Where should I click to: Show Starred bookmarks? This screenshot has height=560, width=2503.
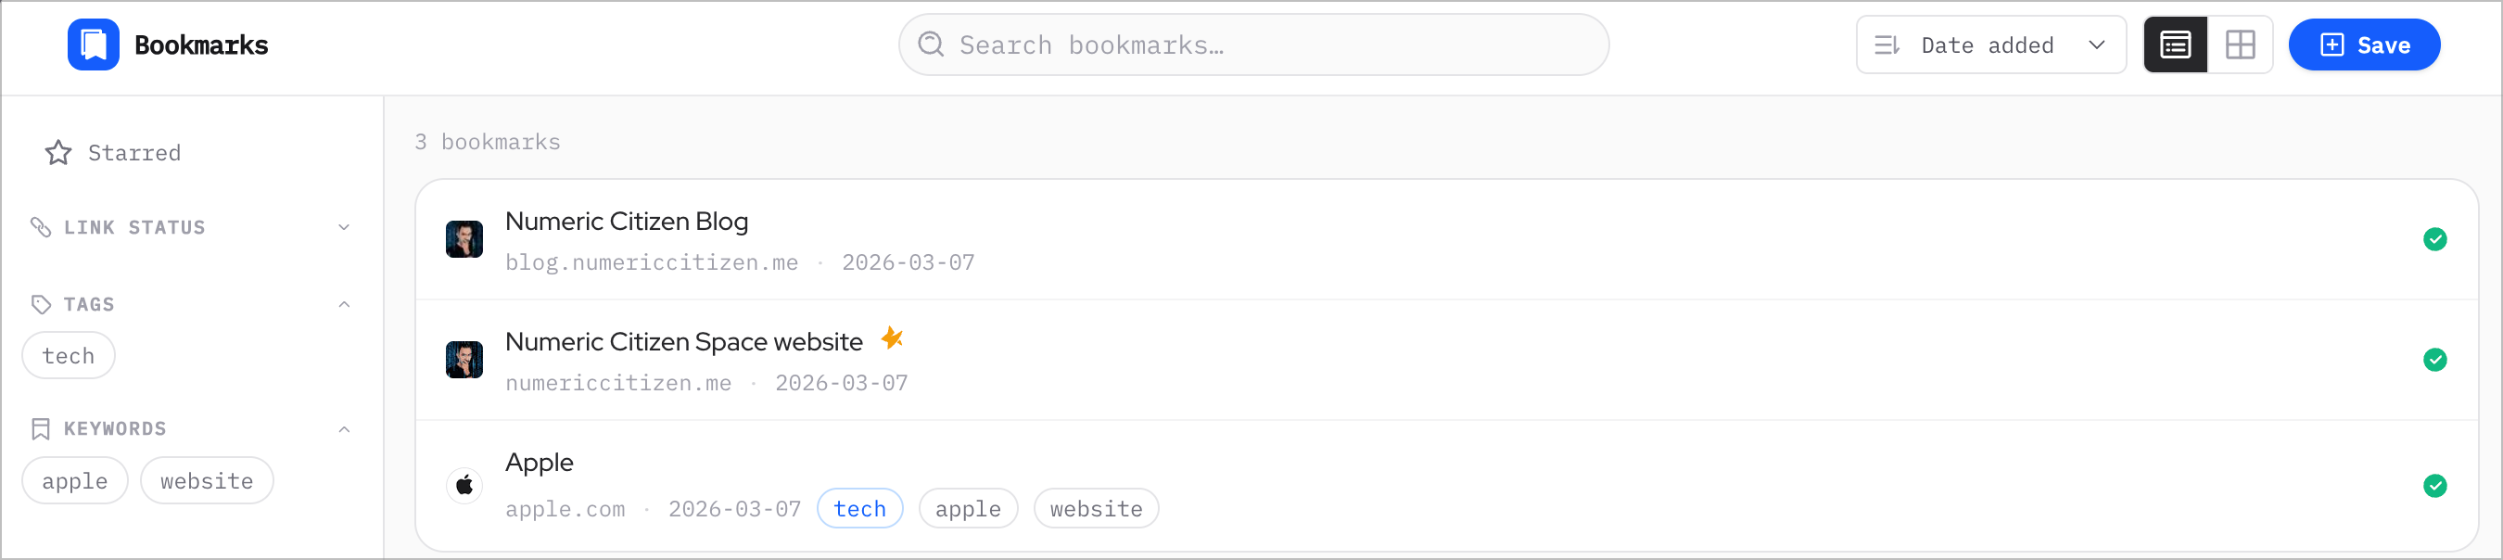[134, 153]
